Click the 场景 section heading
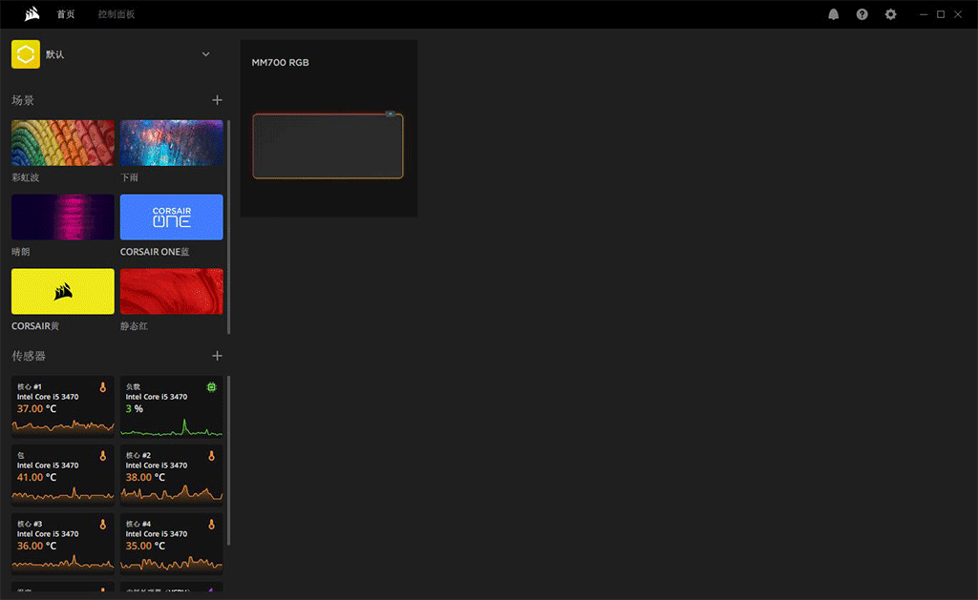Image resolution: width=978 pixels, height=600 pixels. [x=23, y=100]
